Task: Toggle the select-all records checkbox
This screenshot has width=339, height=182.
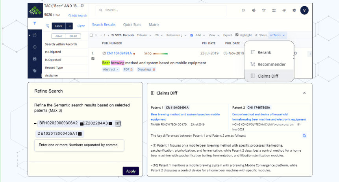Action: (91, 35)
